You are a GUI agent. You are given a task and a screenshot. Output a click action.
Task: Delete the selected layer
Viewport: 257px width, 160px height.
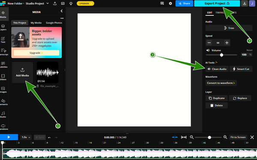click(216, 106)
